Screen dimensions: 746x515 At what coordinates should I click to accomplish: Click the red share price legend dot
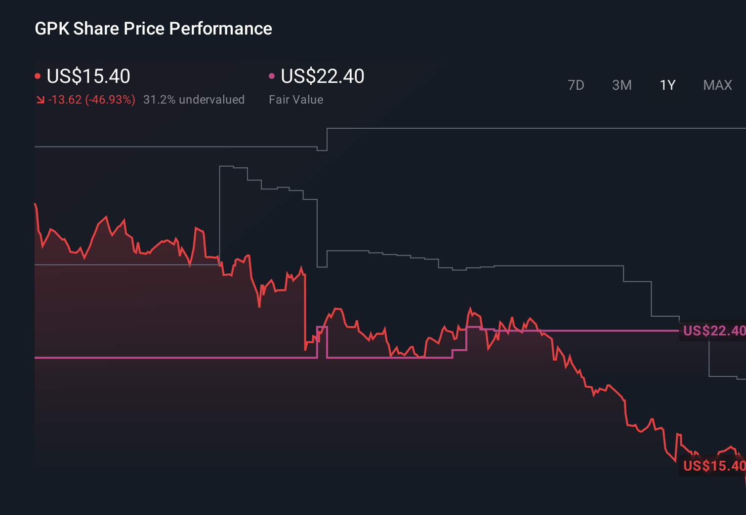38,75
